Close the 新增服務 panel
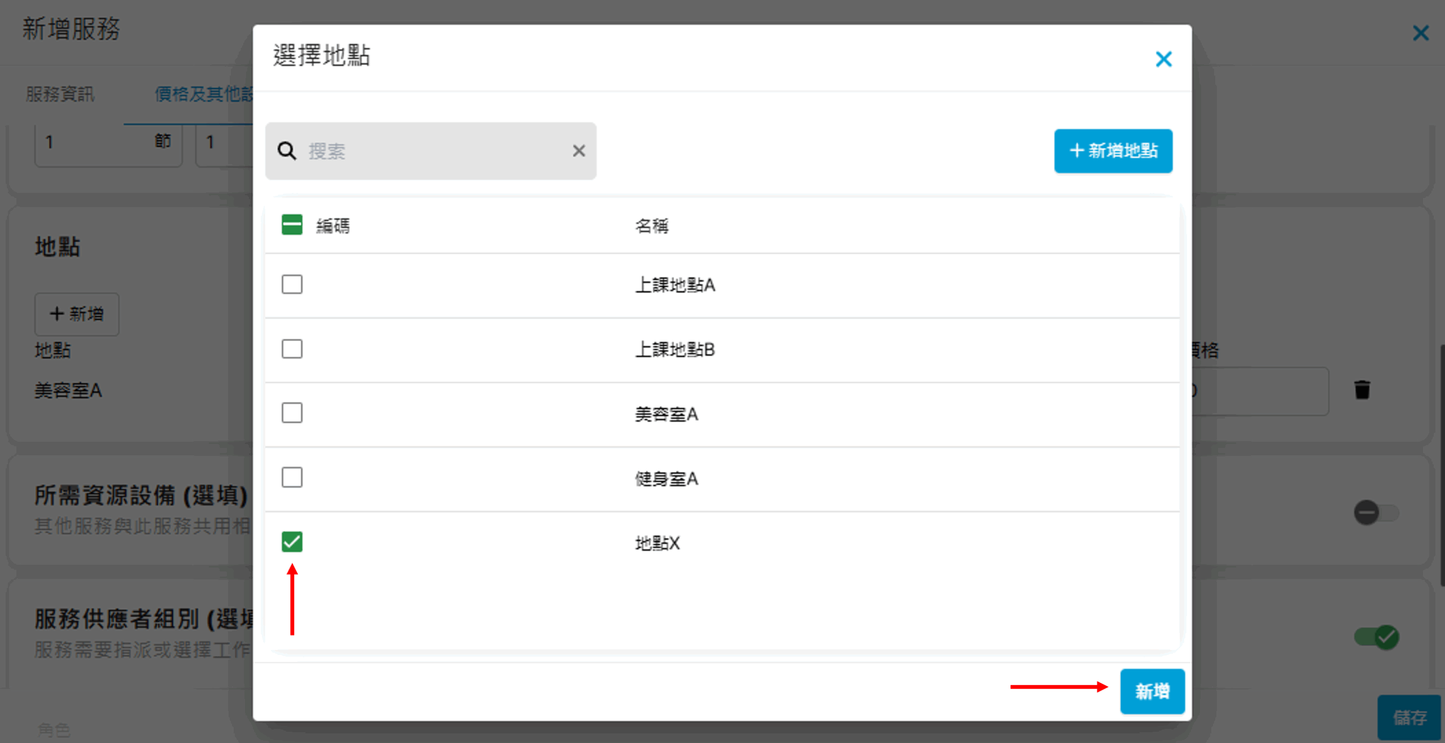Image resolution: width=1445 pixels, height=743 pixels. (1420, 33)
